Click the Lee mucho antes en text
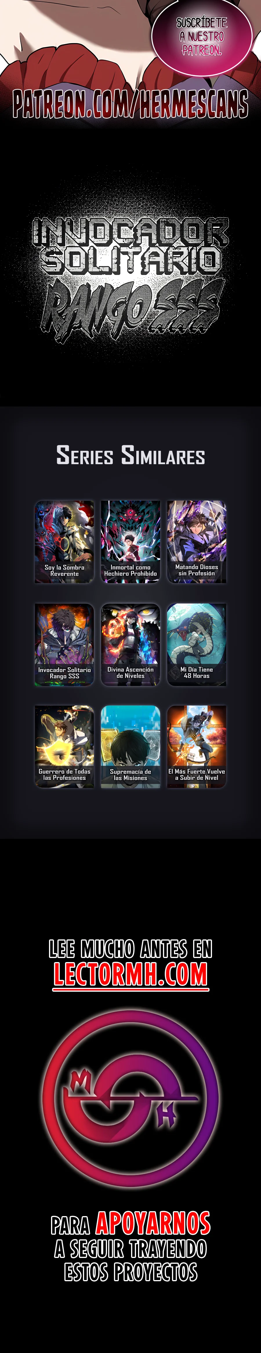The image size is (261, 1353). point(130,949)
